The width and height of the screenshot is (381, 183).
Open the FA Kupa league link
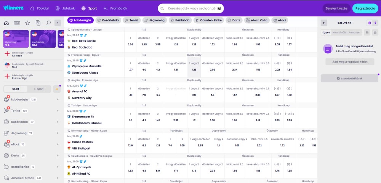click(x=33, y=54)
